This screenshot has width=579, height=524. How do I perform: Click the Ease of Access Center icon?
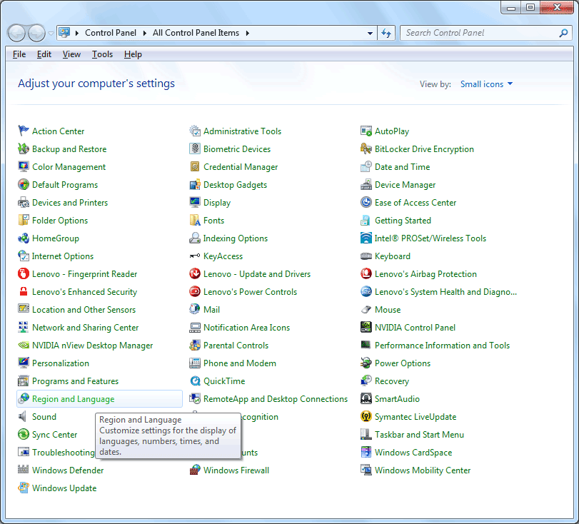coord(366,202)
